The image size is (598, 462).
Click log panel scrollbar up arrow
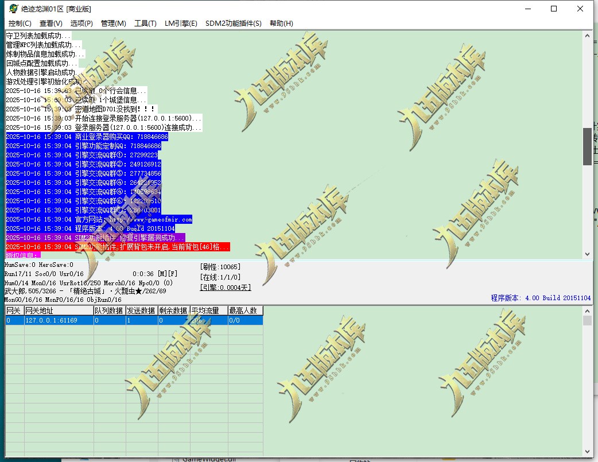pos(587,36)
